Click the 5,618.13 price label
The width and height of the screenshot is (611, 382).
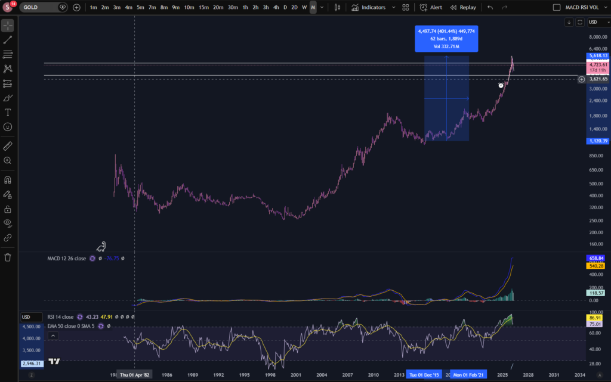tap(598, 55)
